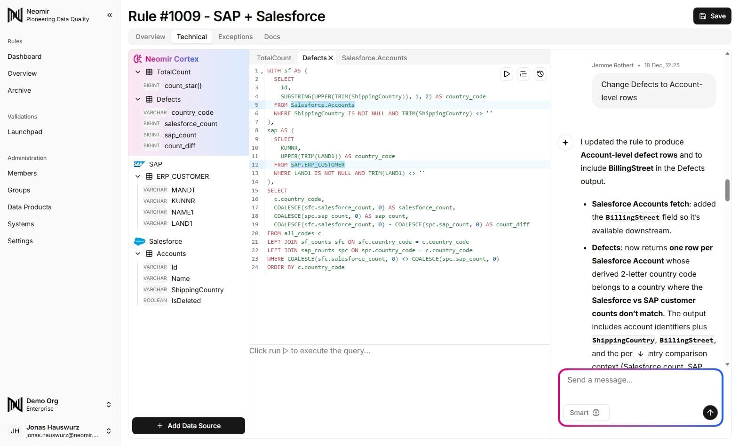
Task: Toggle the Smart mode selector
Action: pyautogui.click(x=586, y=413)
